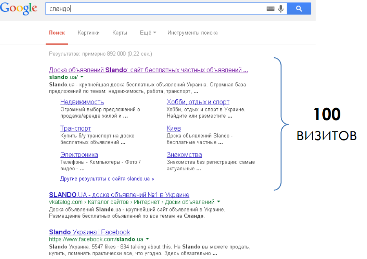
Task: Open SLANDO.UA доска объявлений №1 result
Action: (119, 195)
